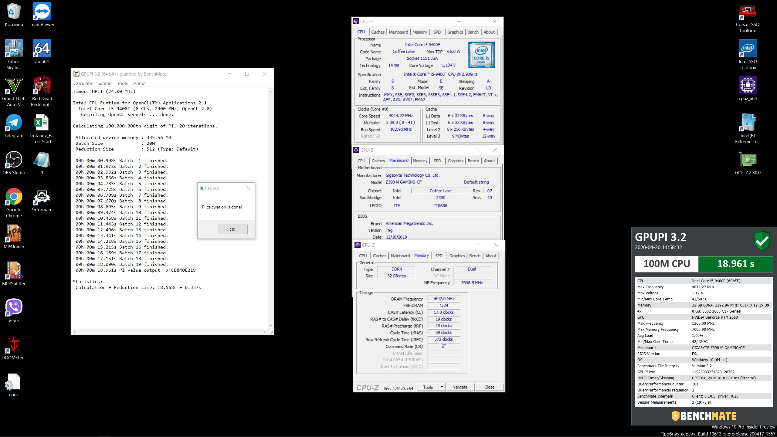This screenshot has height=437, width=777.
Task: Switch to Caches tab in top CPU-Z window
Action: 378,32
